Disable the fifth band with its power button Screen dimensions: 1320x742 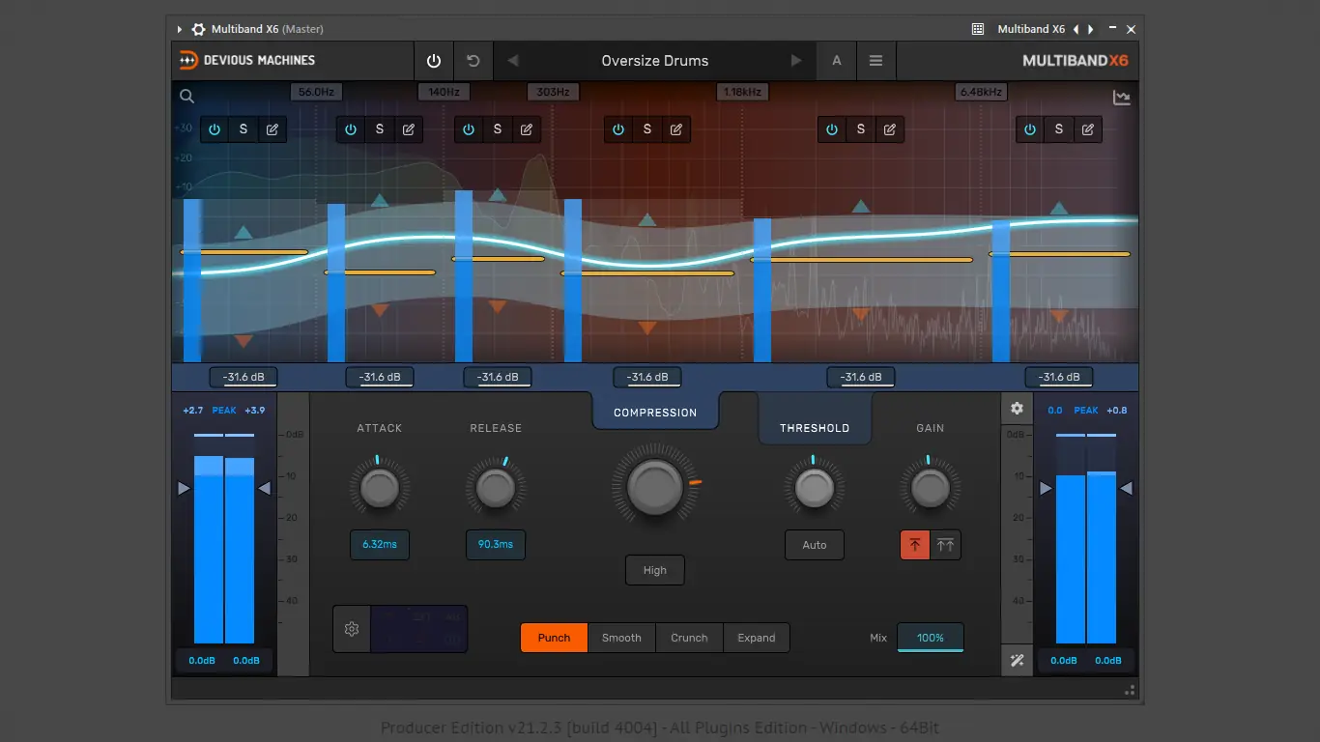(832, 129)
